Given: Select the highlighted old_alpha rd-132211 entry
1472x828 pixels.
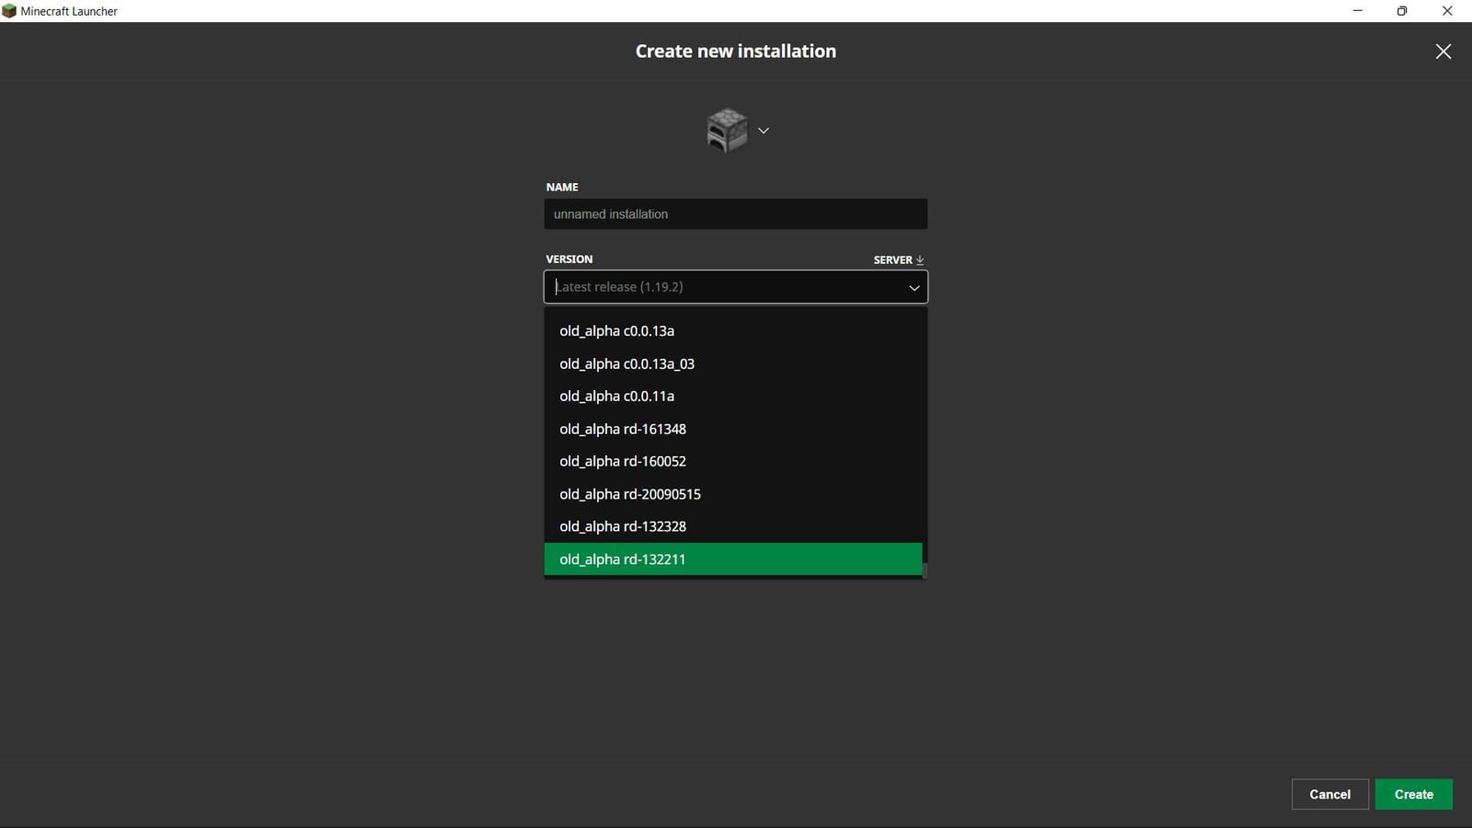Looking at the screenshot, I should tap(622, 558).
